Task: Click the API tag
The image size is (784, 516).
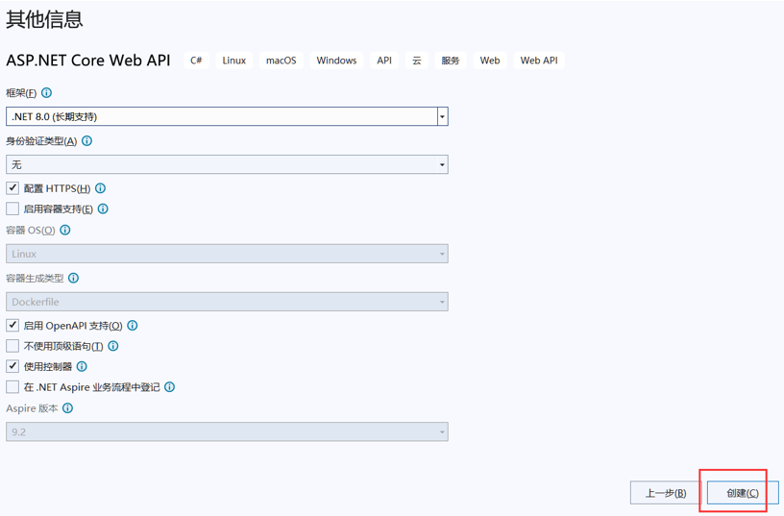Action: click(384, 60)
